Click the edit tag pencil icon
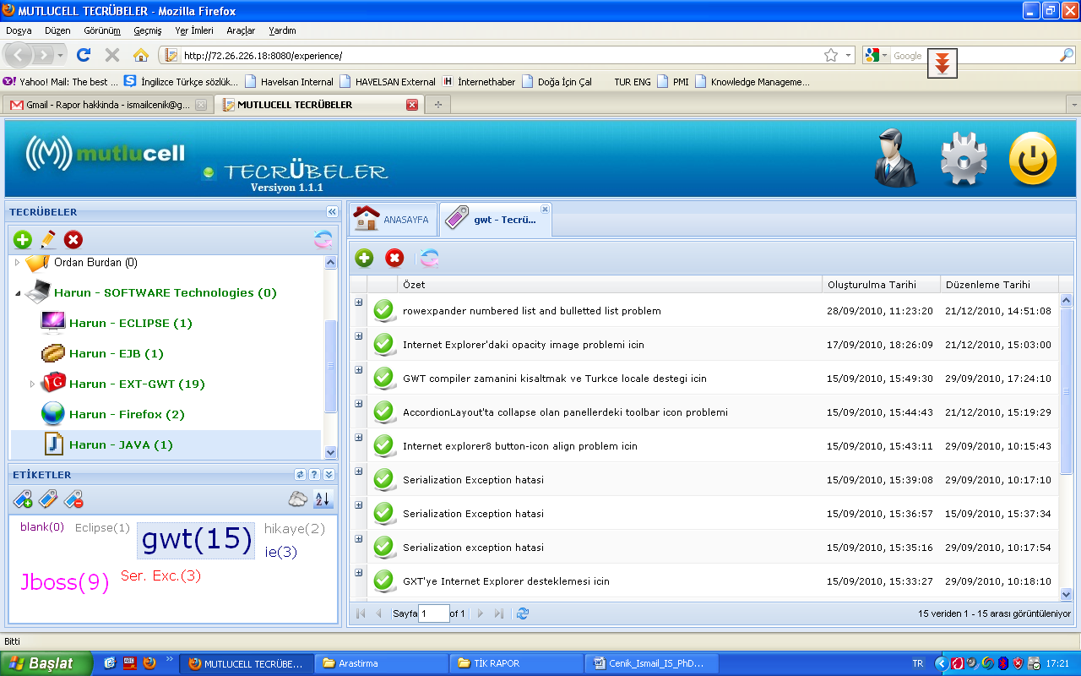This screenshot has height=676, width=1081. [x=48, y=499]
